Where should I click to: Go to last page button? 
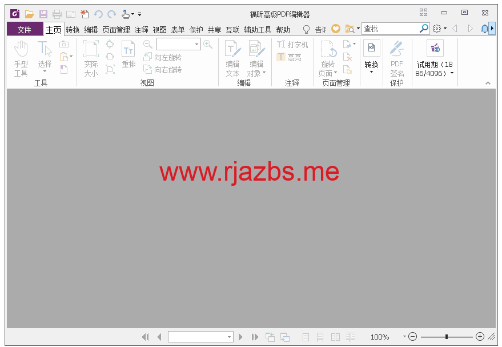pos(255,337)
